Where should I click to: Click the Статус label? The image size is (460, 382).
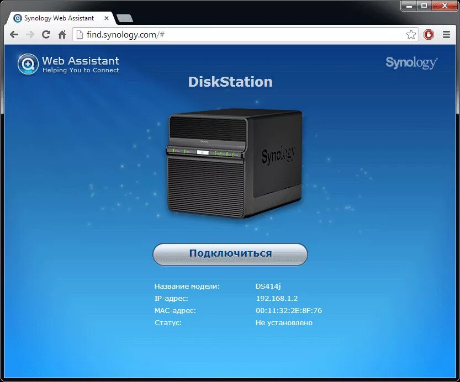[168, 323]
